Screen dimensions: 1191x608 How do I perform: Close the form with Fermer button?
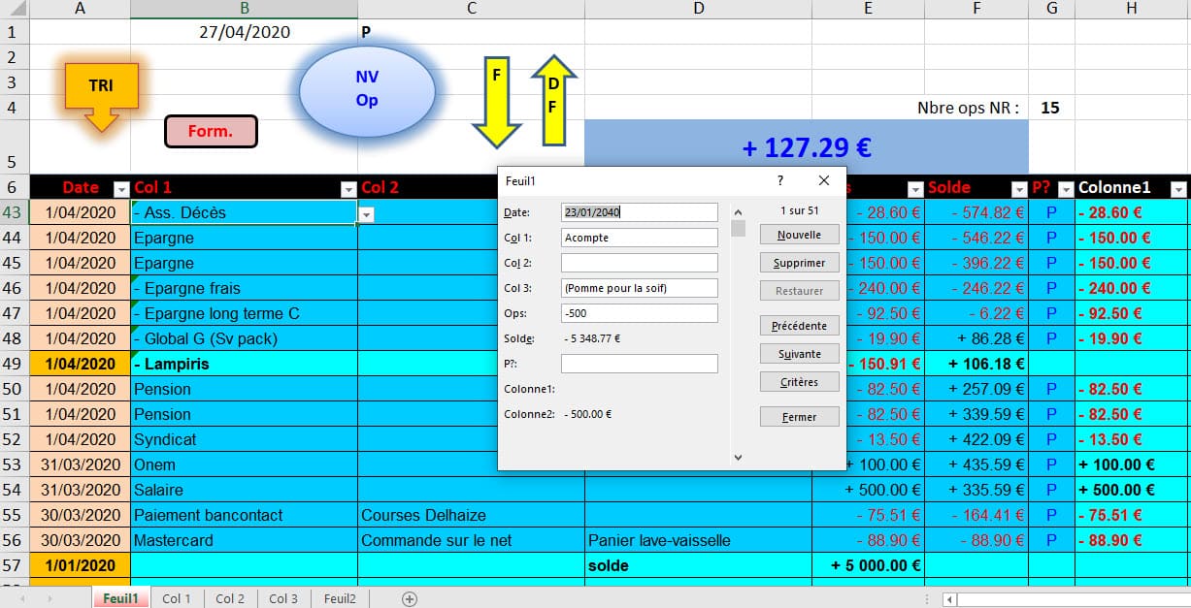799,417
